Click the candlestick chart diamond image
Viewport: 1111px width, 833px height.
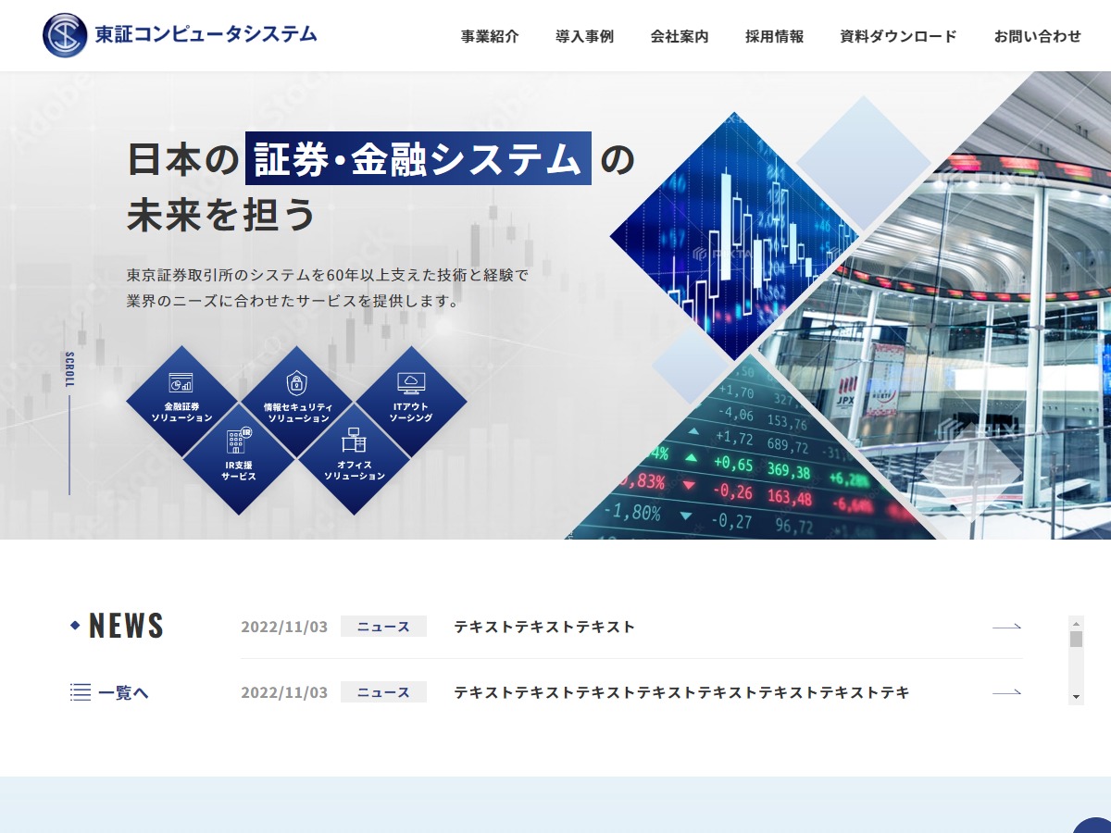[x=735, y=235]
